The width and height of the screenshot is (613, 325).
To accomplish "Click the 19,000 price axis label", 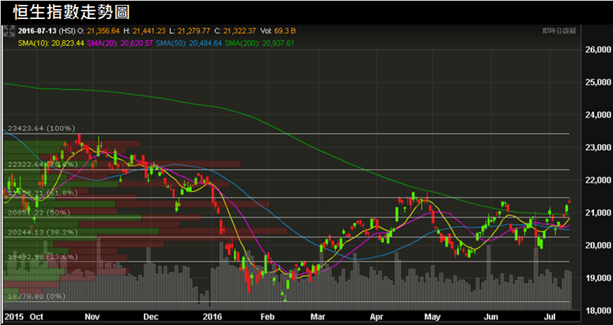I will pos(597,278).
